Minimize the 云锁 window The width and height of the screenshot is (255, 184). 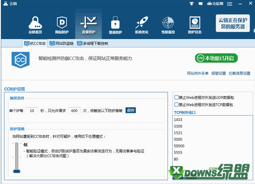[x=240, y=4]
